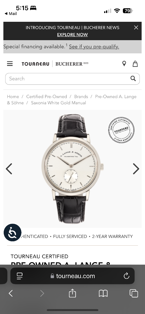The height and width of the screenshot is (314, 145).
Task: Open the shopping bag icon
Action: [x=135, y=64]
